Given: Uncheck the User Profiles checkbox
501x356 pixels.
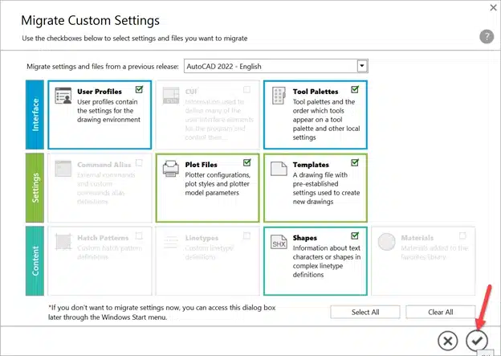Looking at the screenshot, I should tap(140, 90).
